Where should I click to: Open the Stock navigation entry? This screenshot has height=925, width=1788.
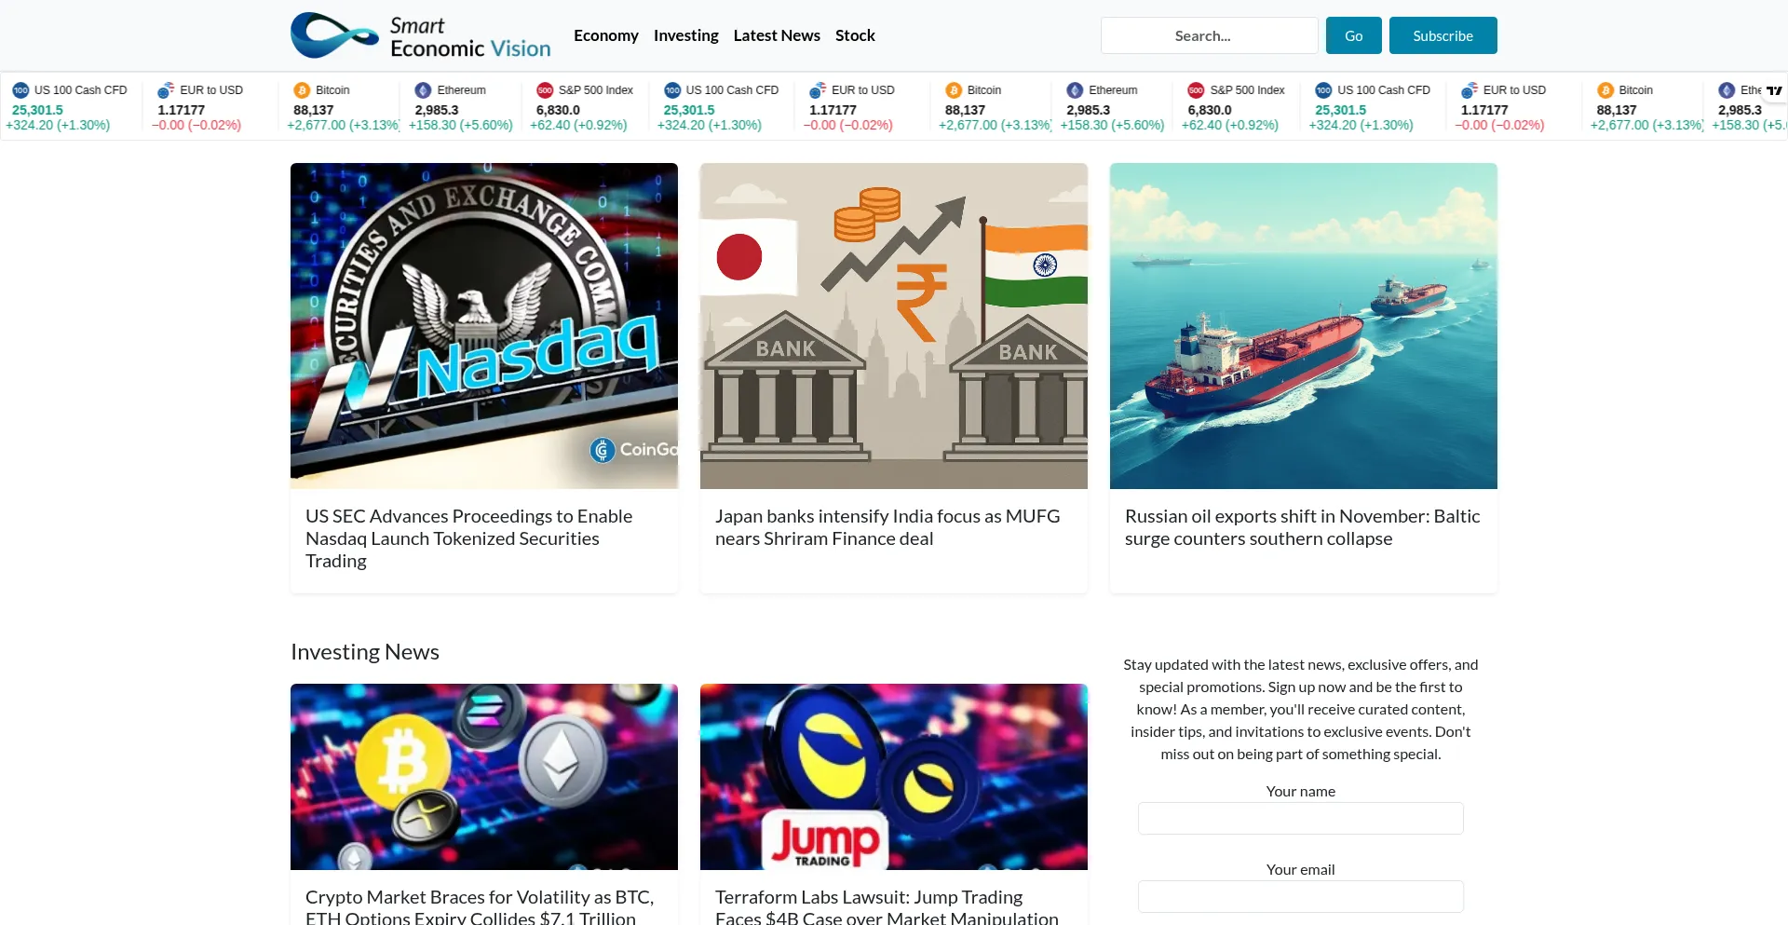point(855,34)
